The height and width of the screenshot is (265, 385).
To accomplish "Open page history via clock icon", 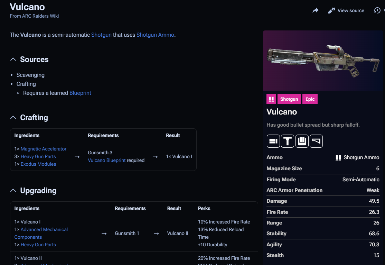I will tap(377, 10).
